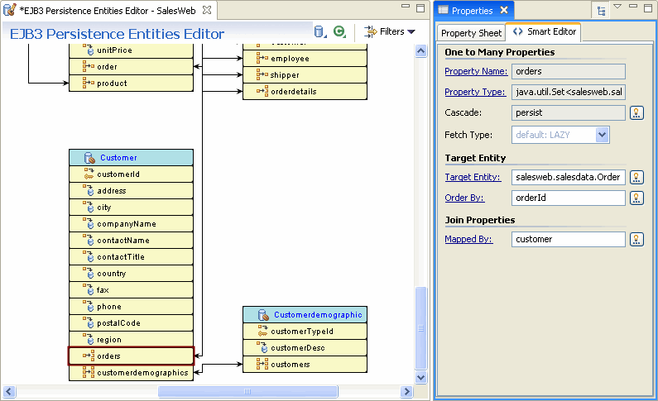Viewport: 658px width, 401px height.
Task: Click the Cascade field showing persist
Action: (x=568, y=112)
